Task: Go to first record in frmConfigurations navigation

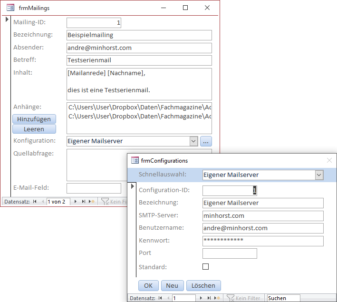Action: [x=160, y=298]
